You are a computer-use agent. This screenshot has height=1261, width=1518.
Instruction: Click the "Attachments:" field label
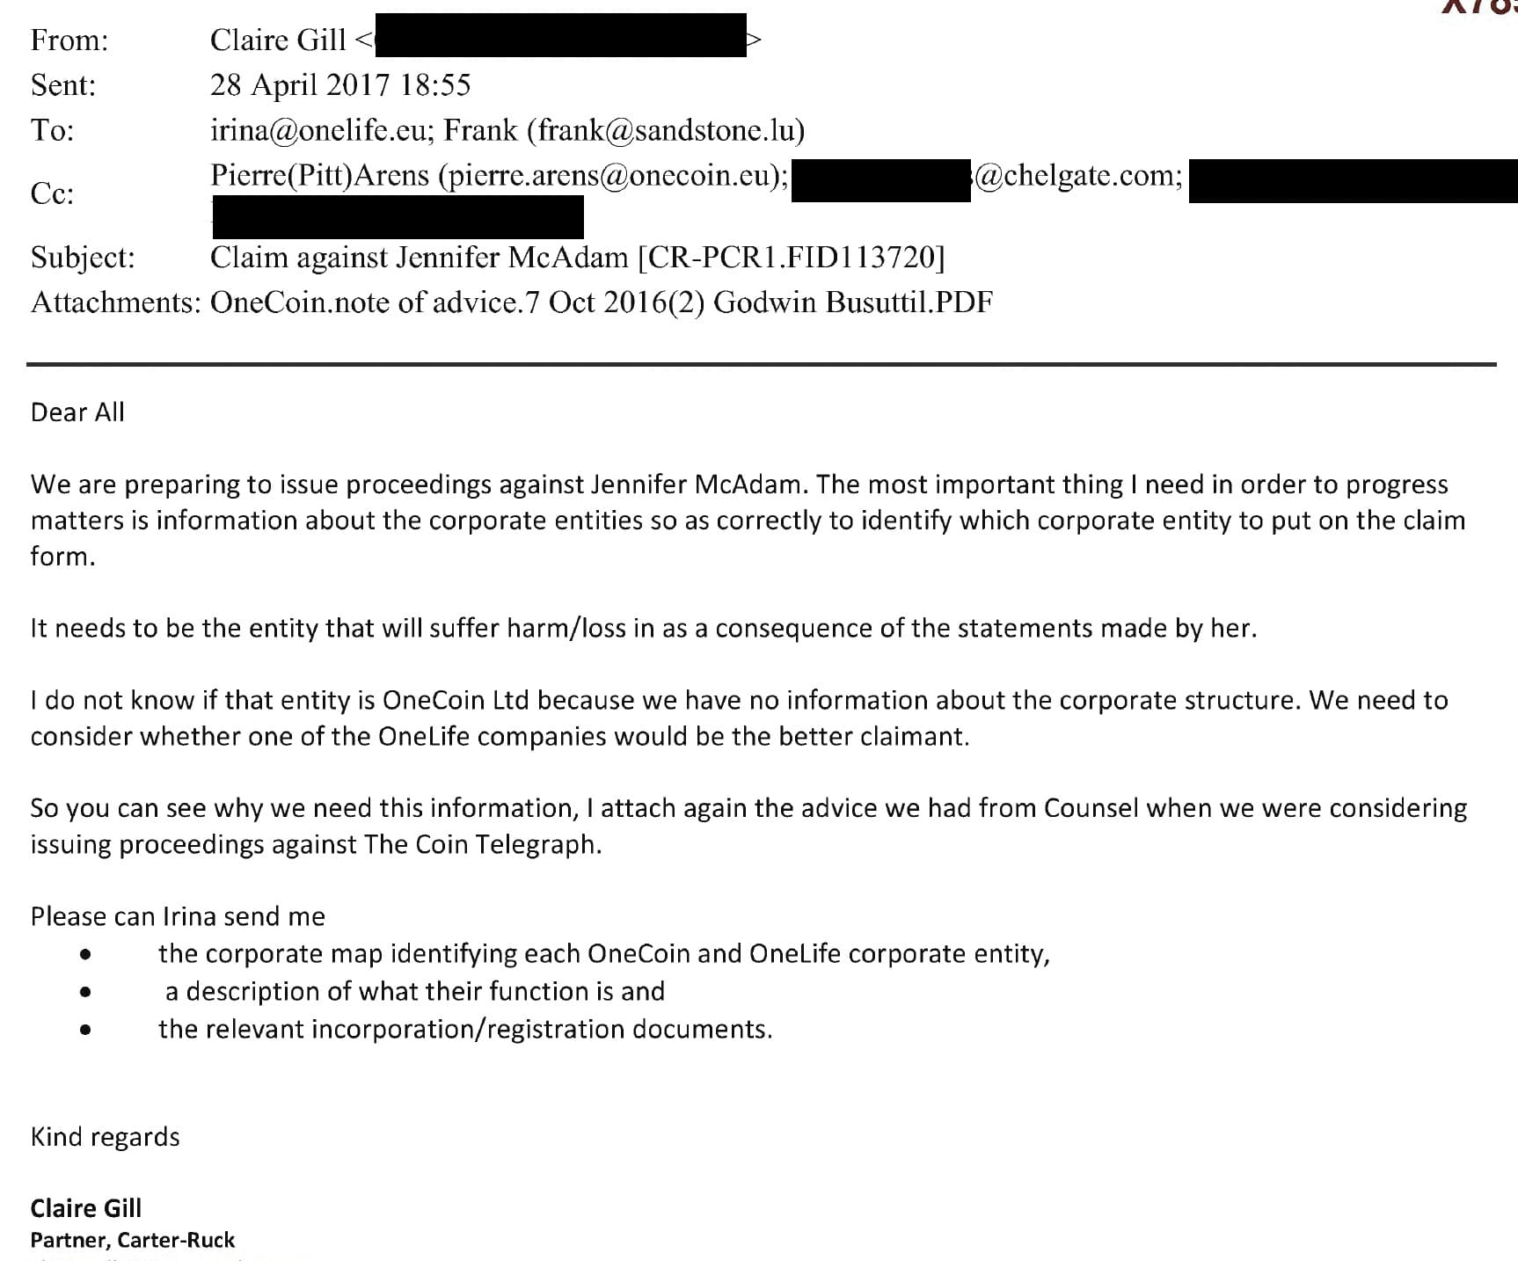[x=116, y=302]
